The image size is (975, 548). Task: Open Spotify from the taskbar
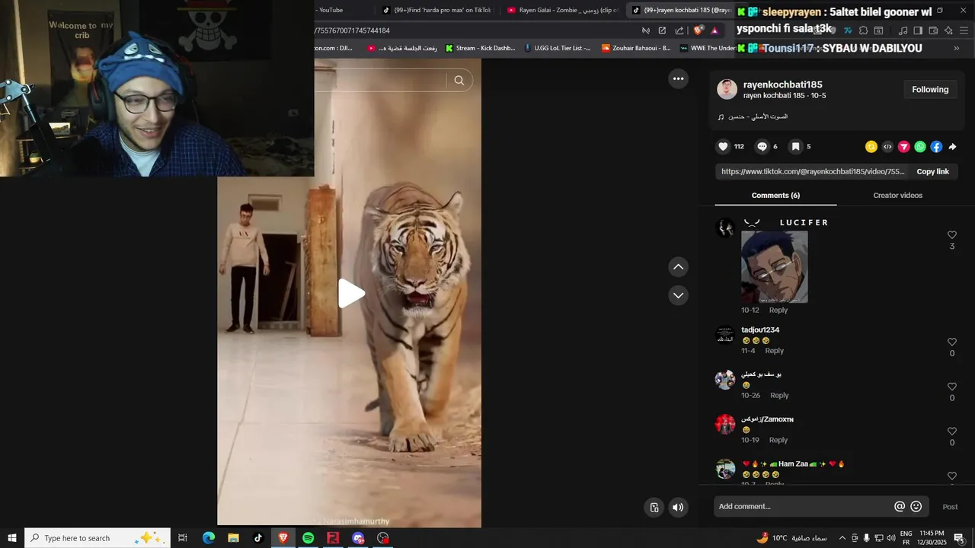[x=308, y=538]
